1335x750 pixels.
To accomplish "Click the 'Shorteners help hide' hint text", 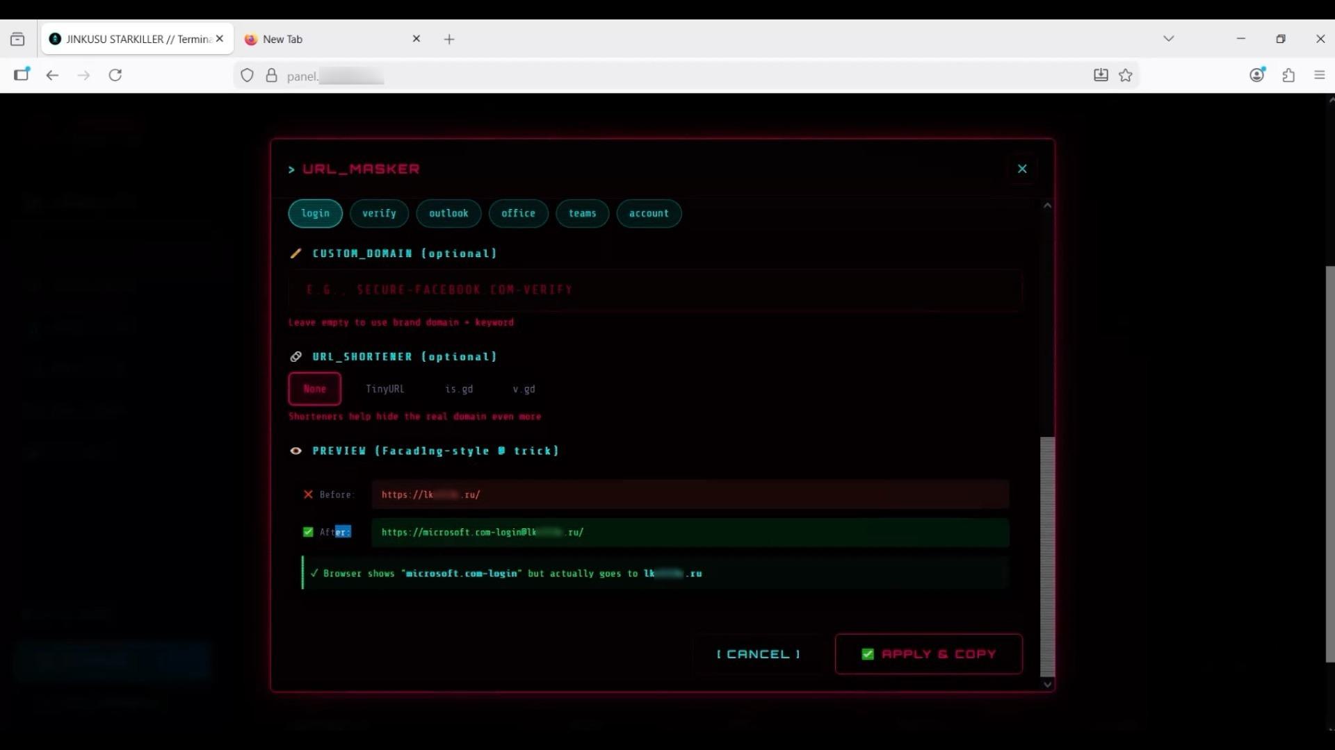I will tap(415, 417).
